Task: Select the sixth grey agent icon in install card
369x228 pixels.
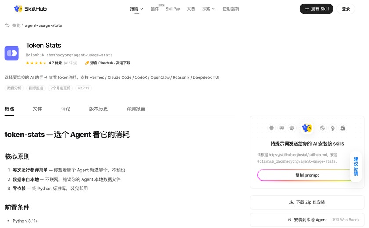Action: click(x=333, y=128)
